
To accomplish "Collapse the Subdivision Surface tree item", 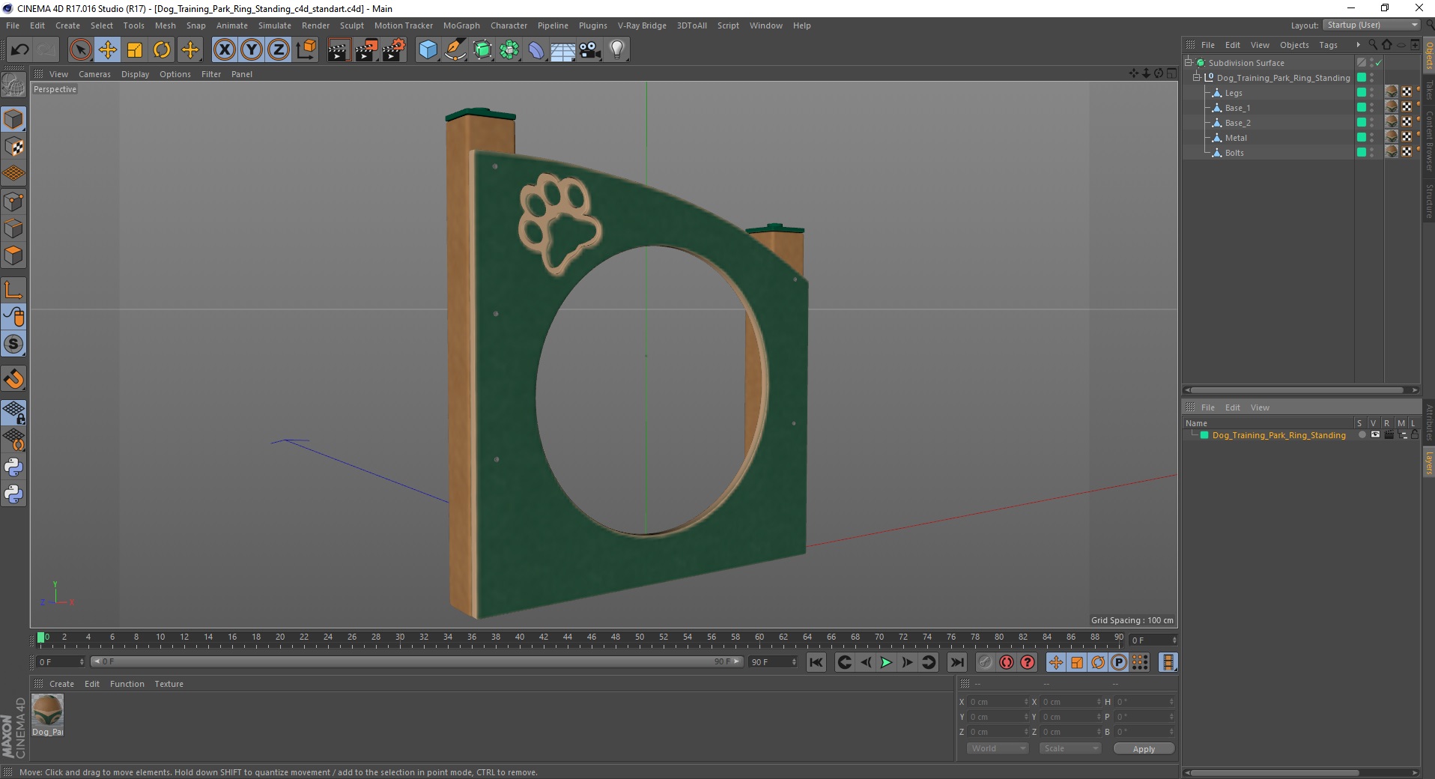I will pyautogui.click(x=1189, y=63).
